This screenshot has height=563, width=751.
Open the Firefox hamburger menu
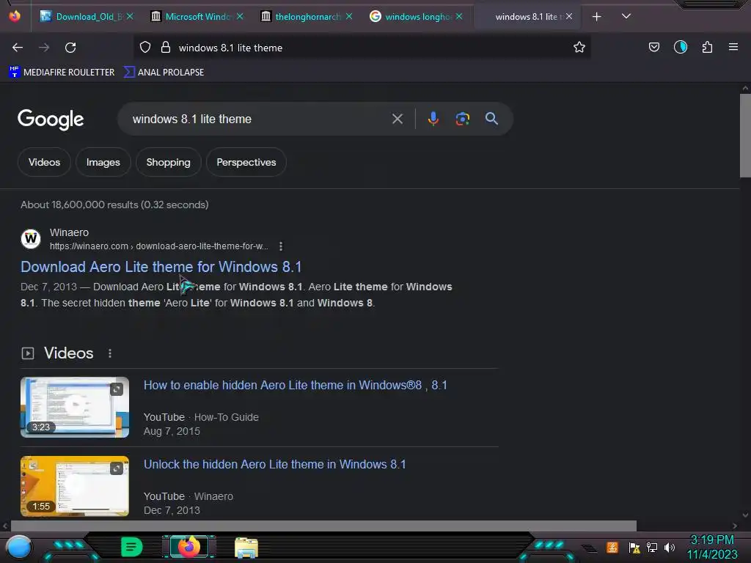tap(733, 47)
